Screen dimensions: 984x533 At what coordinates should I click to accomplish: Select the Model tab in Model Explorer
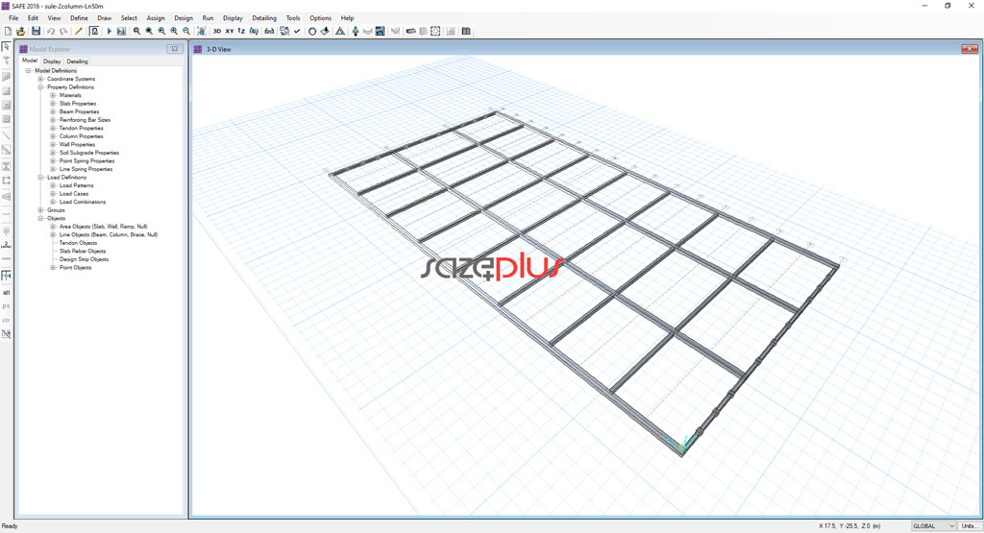30,61
